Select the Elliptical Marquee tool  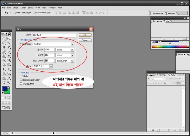point(4,39)
